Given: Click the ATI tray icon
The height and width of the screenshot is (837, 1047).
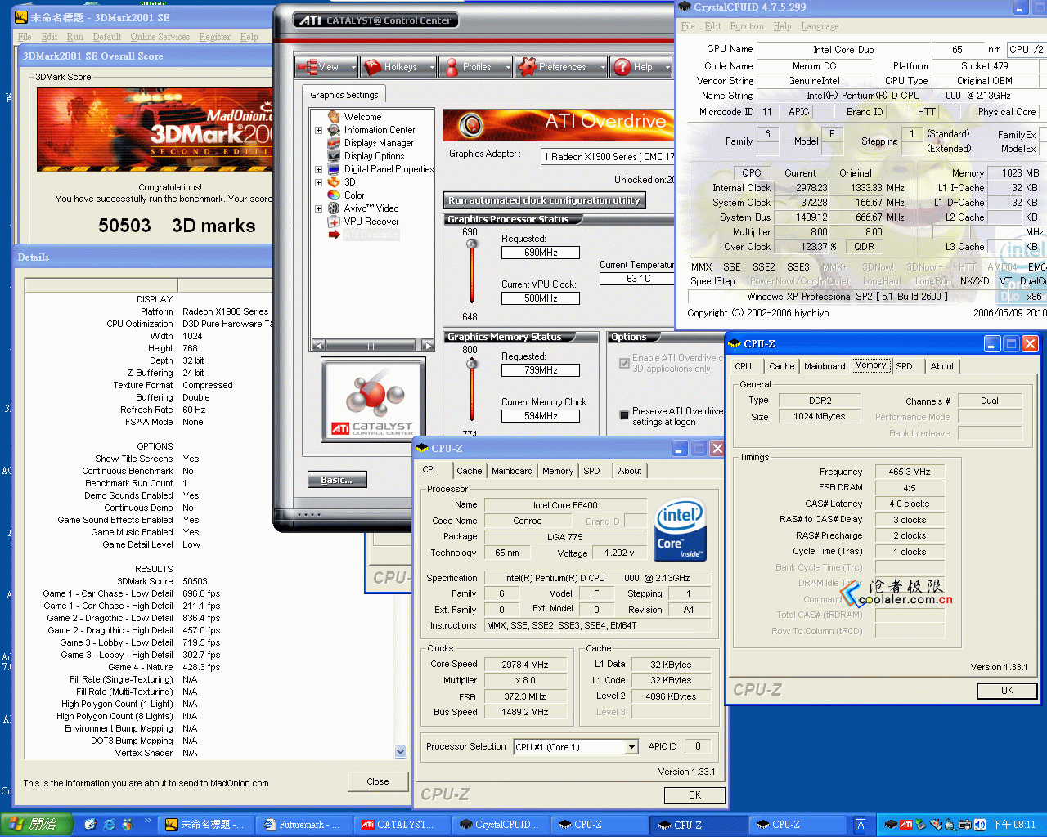Looking at the screenshot, I should coord(905,825).
